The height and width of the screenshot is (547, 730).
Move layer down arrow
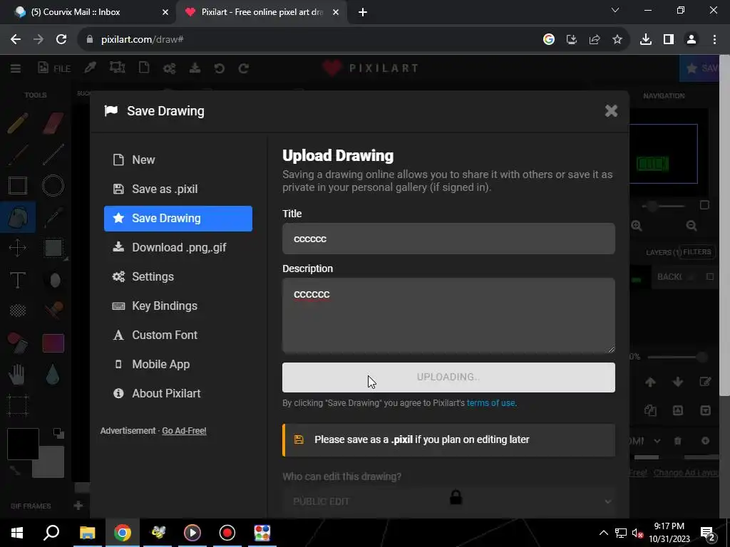[x=678, y=382]
